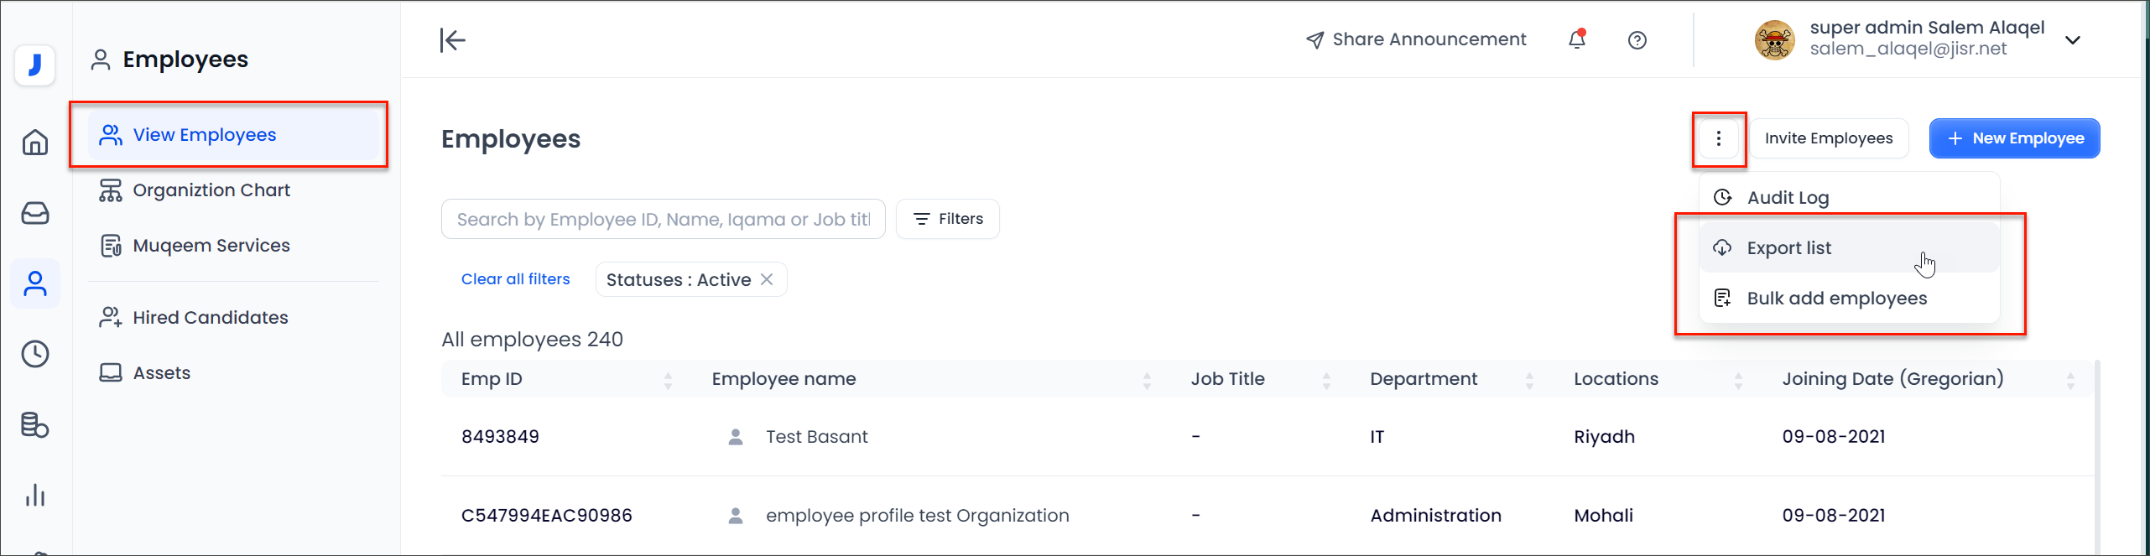Click the notification bell icon

coord(1577,39)
